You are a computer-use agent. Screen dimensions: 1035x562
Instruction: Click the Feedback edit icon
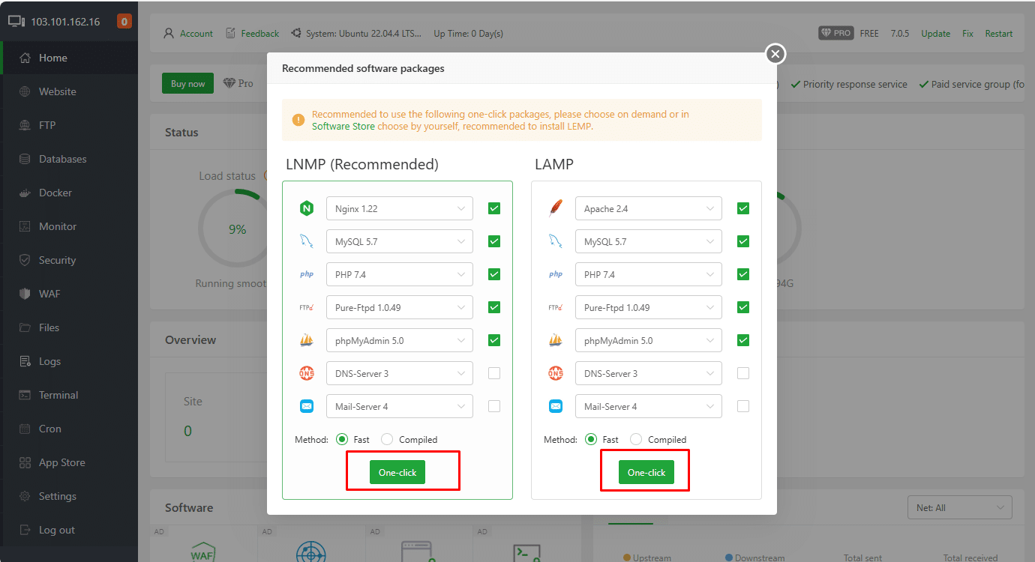[x=230, y=33]
